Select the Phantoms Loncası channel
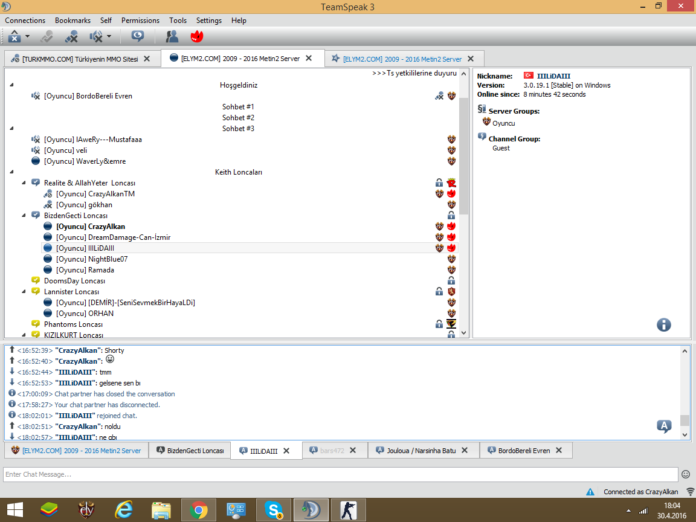The image size is (696, 522). click(73, 324)
